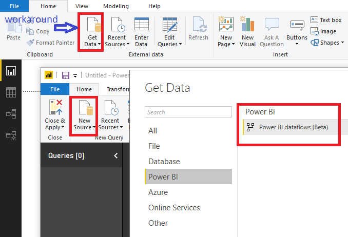
Task: Click the Ask A Question icon
Action: tap(272, 24)
